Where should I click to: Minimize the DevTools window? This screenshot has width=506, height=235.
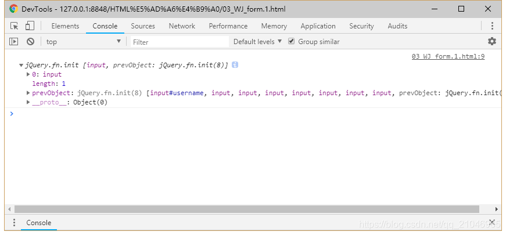click(x=435, y=9)
